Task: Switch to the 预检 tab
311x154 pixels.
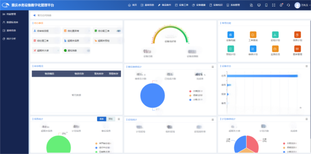Action: click(111, 119)
